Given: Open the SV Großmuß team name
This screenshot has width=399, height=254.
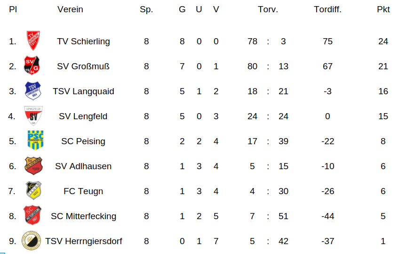Looking at the screenshot, I should (83, 66).
